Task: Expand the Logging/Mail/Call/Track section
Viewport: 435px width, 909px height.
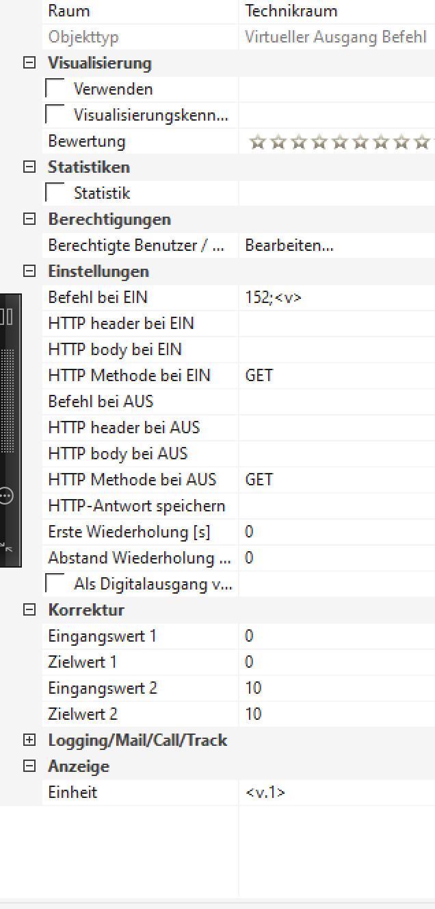Action: tap(29, 740)
